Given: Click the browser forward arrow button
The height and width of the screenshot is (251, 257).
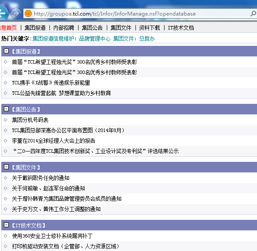Looking at the screenshot, I should pos(16,13).
